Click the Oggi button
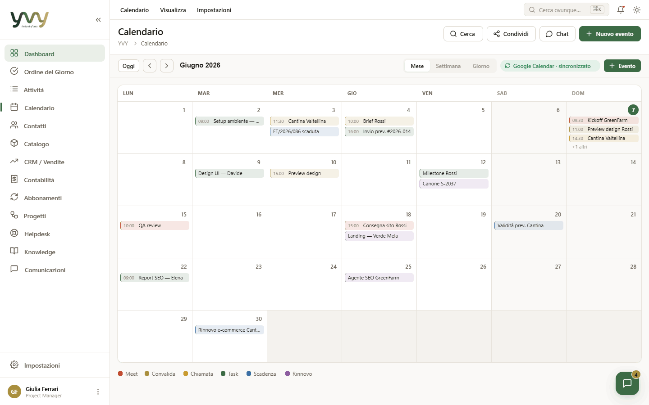 coord(128,66)
